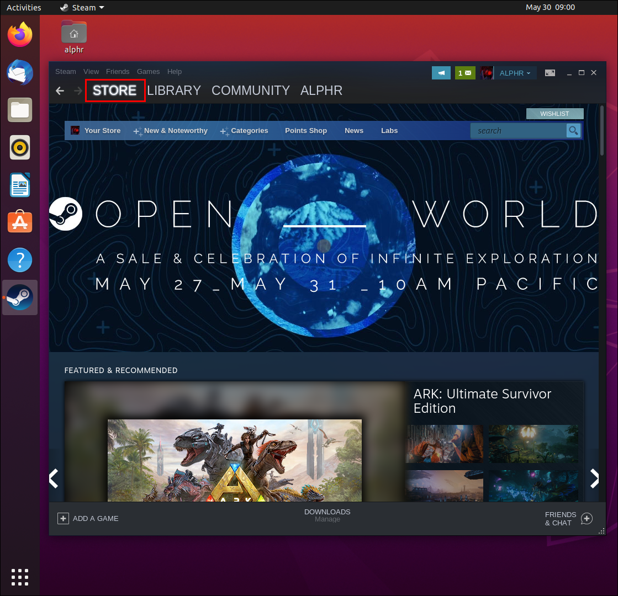Open the green inbox notification icon

click(x=465, y=73)
